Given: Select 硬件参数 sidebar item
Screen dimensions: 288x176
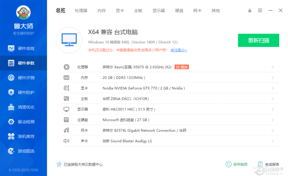Looking at the screenshot, I should [23, 63].
